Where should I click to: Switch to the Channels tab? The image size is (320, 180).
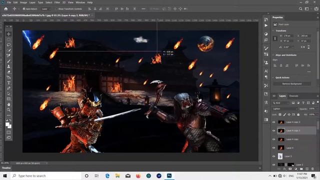pos(293,96)
